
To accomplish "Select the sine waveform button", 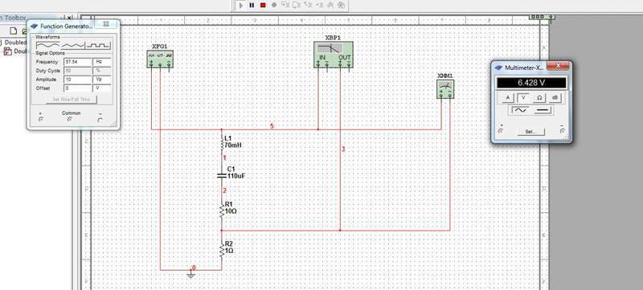I will [47, 46].
